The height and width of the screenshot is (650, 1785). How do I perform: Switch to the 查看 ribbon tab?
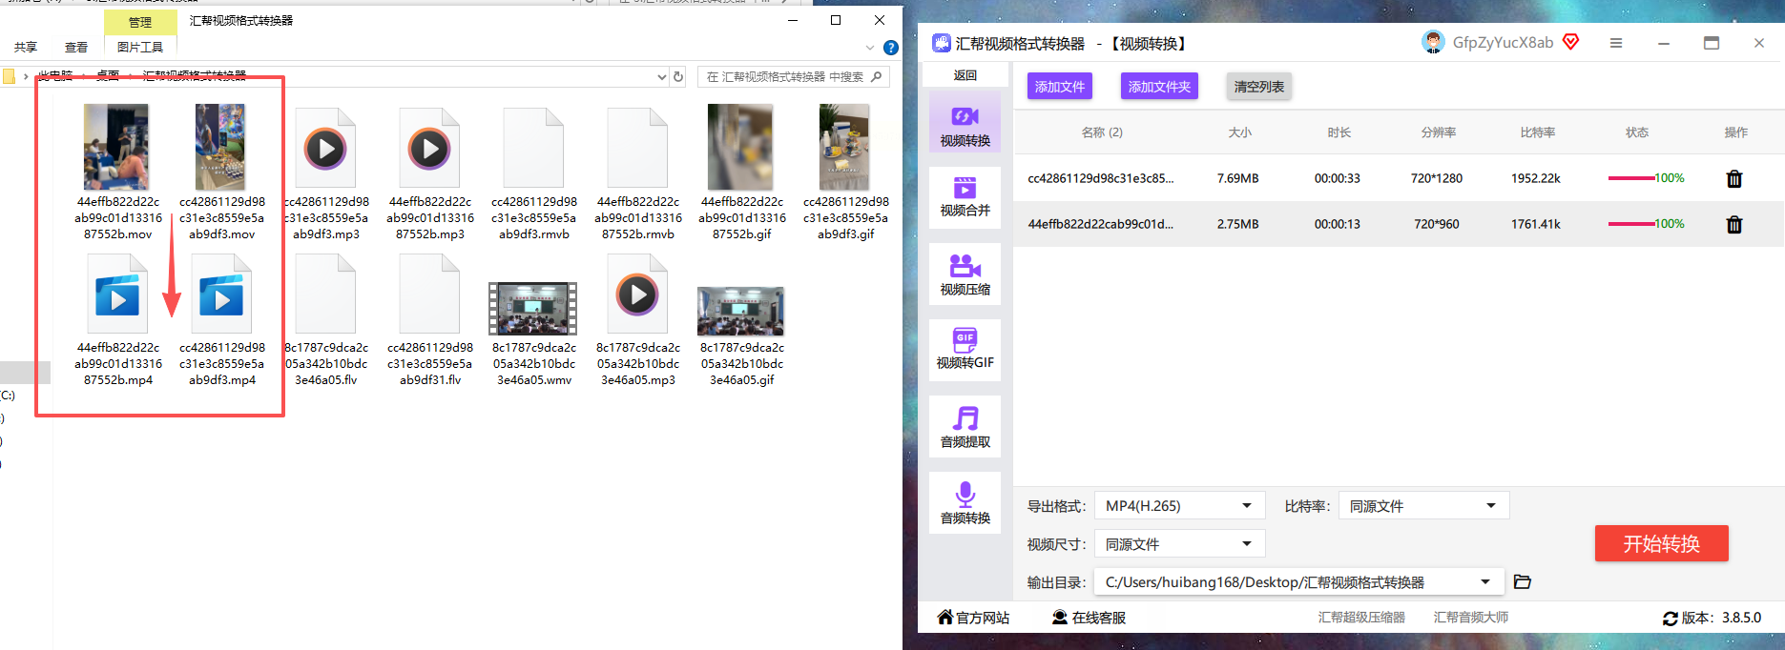76,47
